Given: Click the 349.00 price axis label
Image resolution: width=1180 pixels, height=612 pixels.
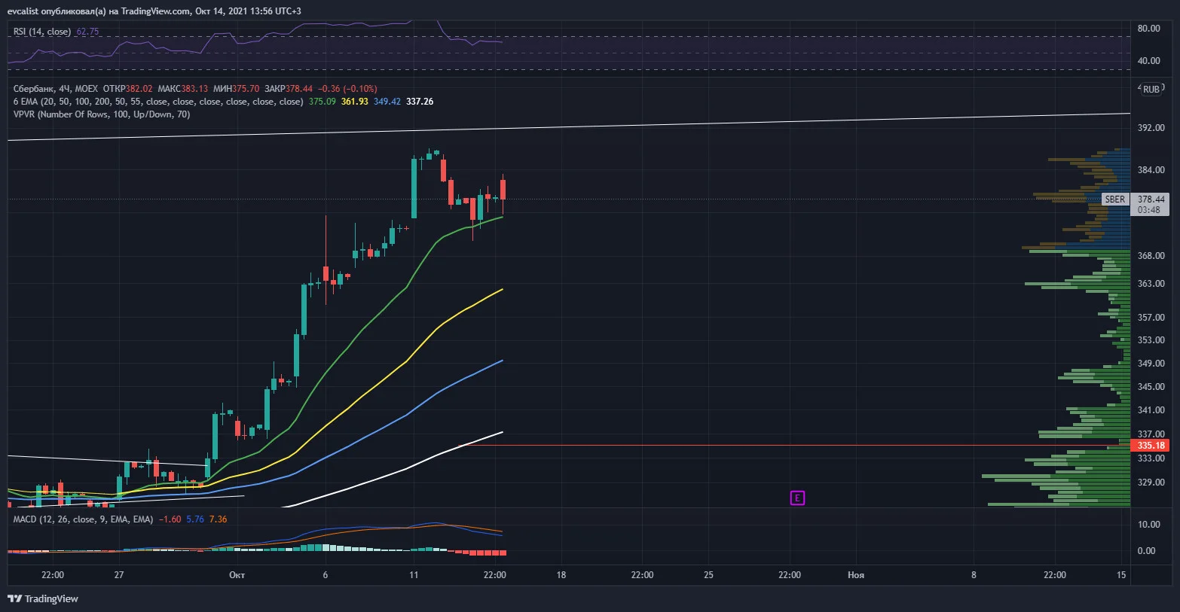Looking at the screenshot, I should [1151, 364].
